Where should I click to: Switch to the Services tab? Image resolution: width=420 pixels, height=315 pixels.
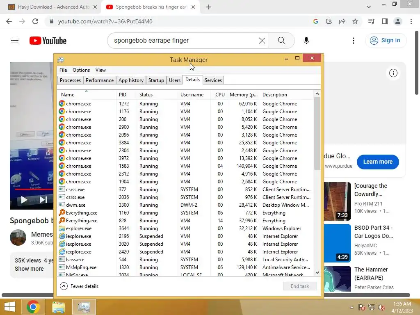(x=213, y=80)
